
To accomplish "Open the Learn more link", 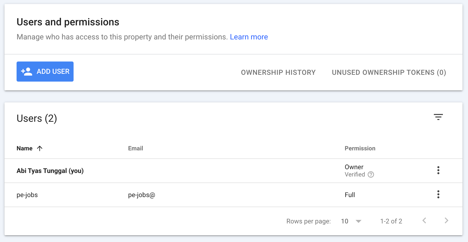I will pos(249,37).
